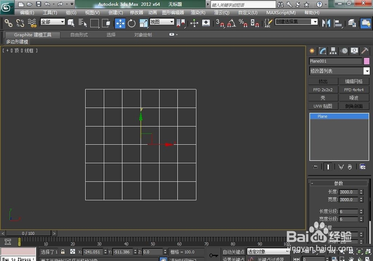Click the Plane001 object name field
The image size is (373, 261).
(336, 61)
